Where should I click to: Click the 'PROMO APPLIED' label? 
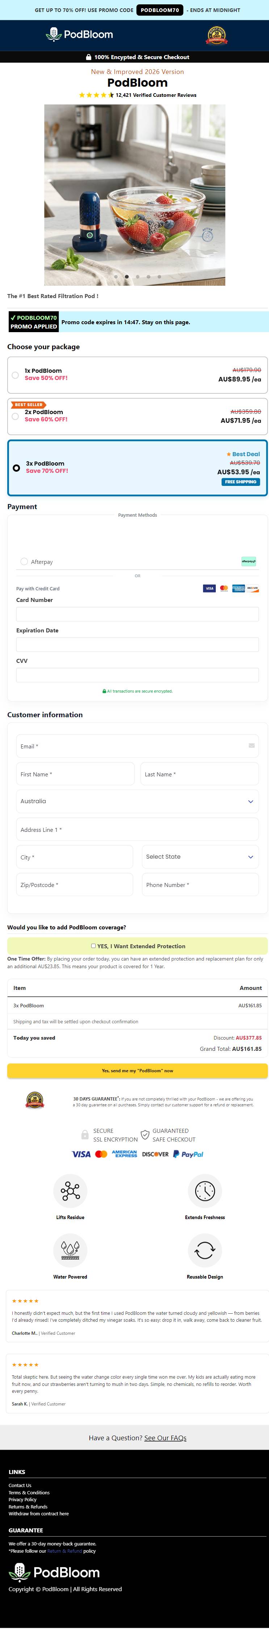[34, 326]
